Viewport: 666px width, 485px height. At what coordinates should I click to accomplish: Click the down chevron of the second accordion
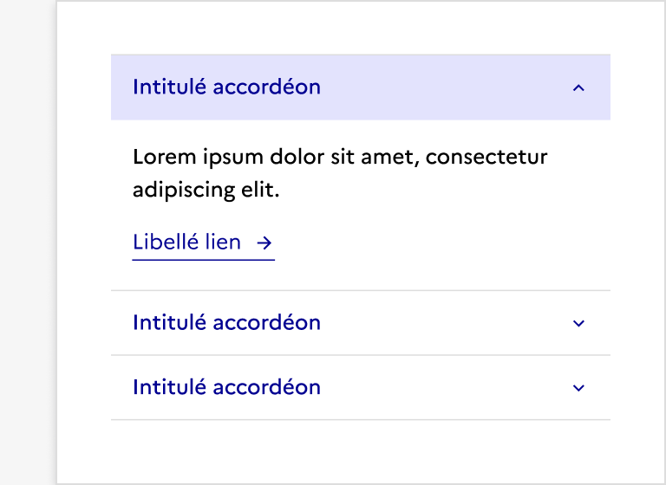(579, 323)
